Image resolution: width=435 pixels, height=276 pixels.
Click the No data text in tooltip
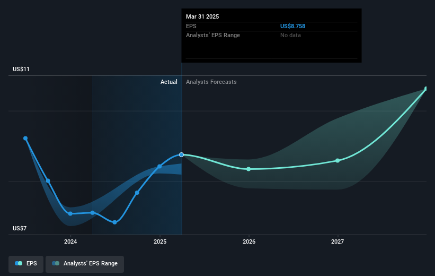coord(290,36)
